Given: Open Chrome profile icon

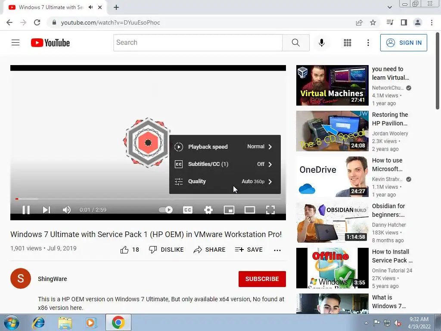Looking at the screenshot, I should pyautogui.click(x=418, y=22).
